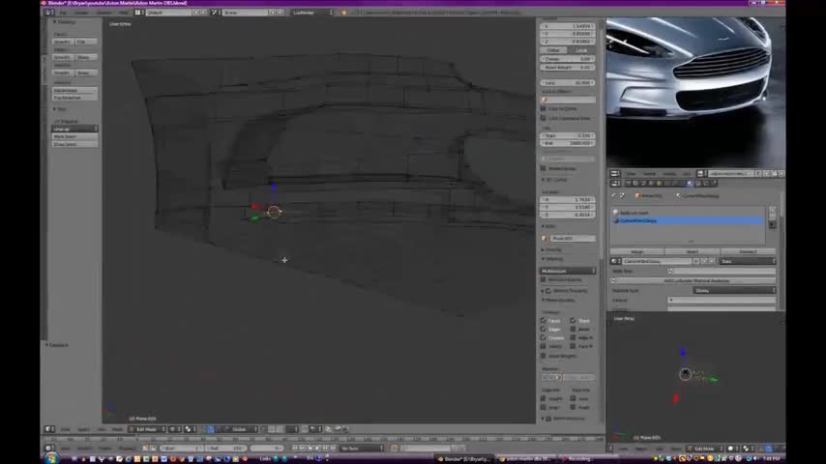Select Global transform space tab
The height and width of the screenshot is (464, 826).
tap(553, 50)
